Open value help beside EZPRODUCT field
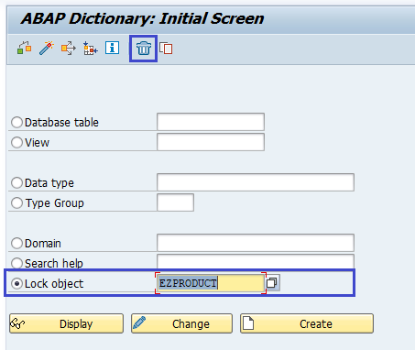415x350 pixels. click(272, 283)
